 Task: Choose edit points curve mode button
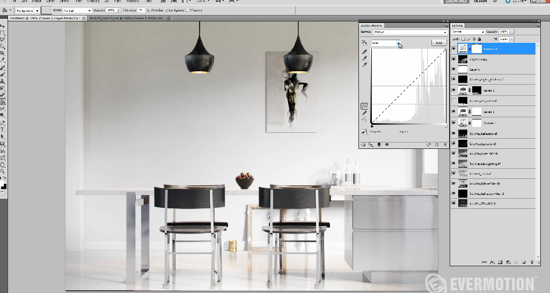pyautogui.click(x=364, y=106)
